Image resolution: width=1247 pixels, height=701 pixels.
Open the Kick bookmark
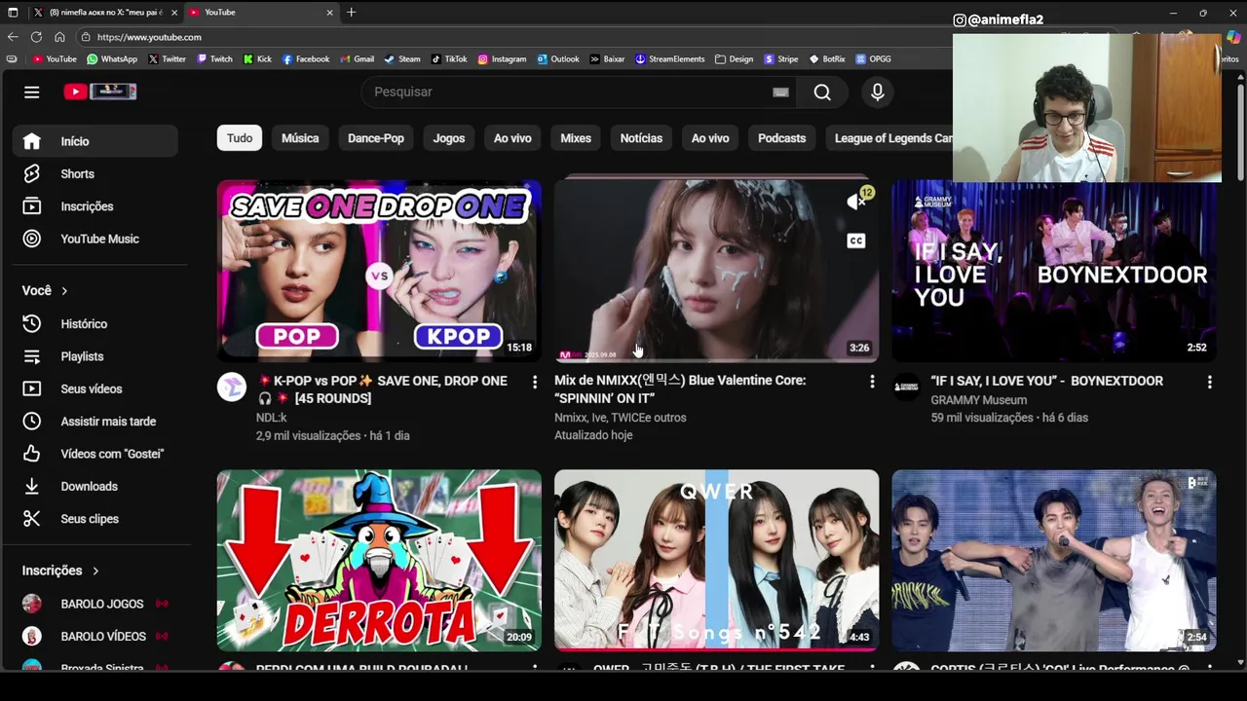258,59
